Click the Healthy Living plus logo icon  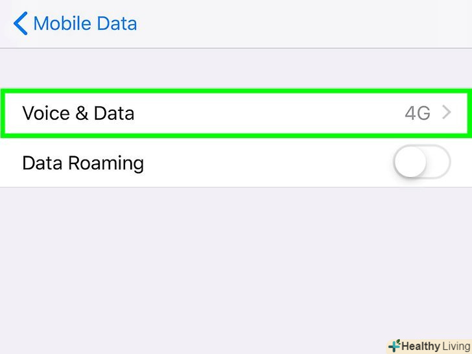tap(394, 346)
